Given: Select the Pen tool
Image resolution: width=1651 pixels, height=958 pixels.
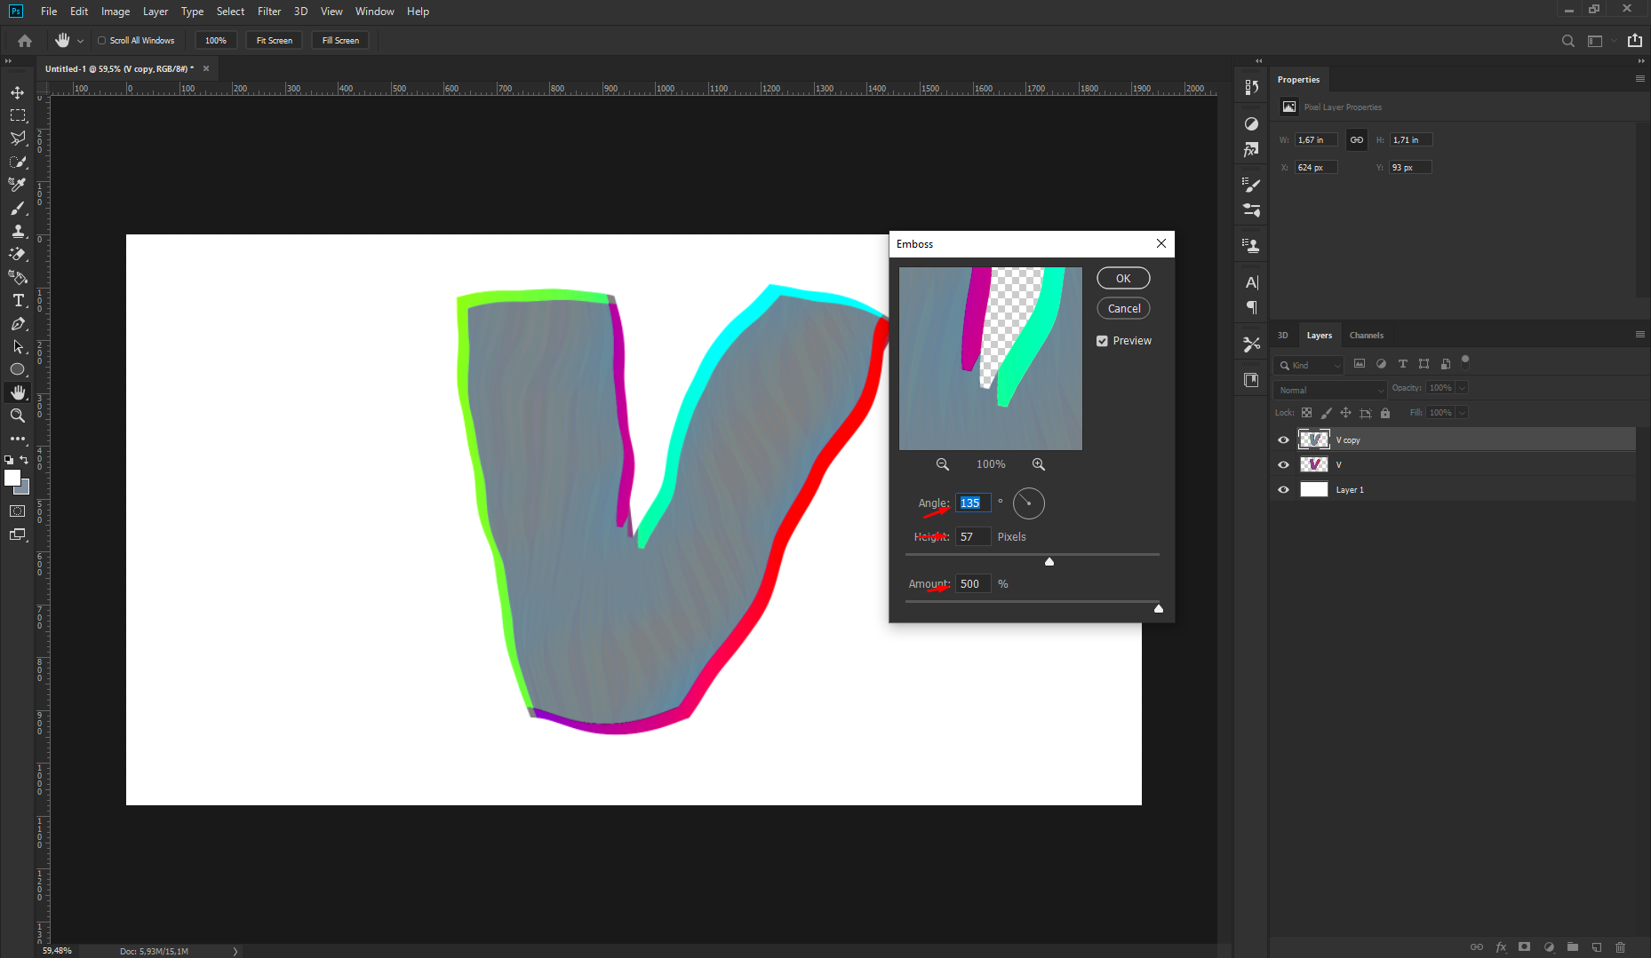Looking at the screenshot, I should (x=18, y=323).
